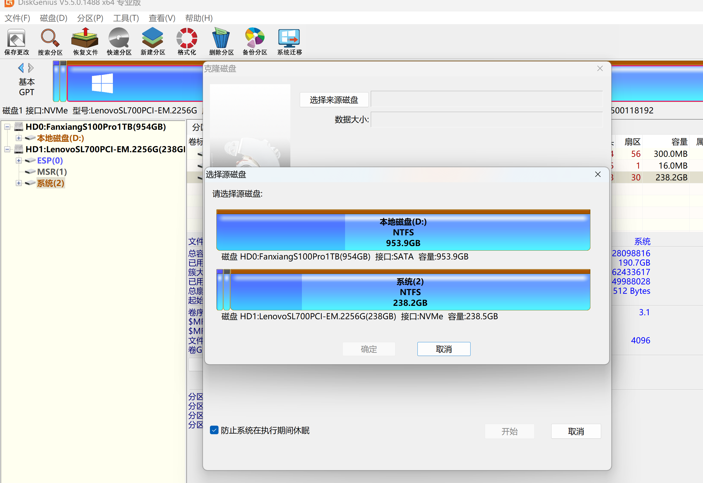Select ESP(0) in the disk tree

coord(50,160)
